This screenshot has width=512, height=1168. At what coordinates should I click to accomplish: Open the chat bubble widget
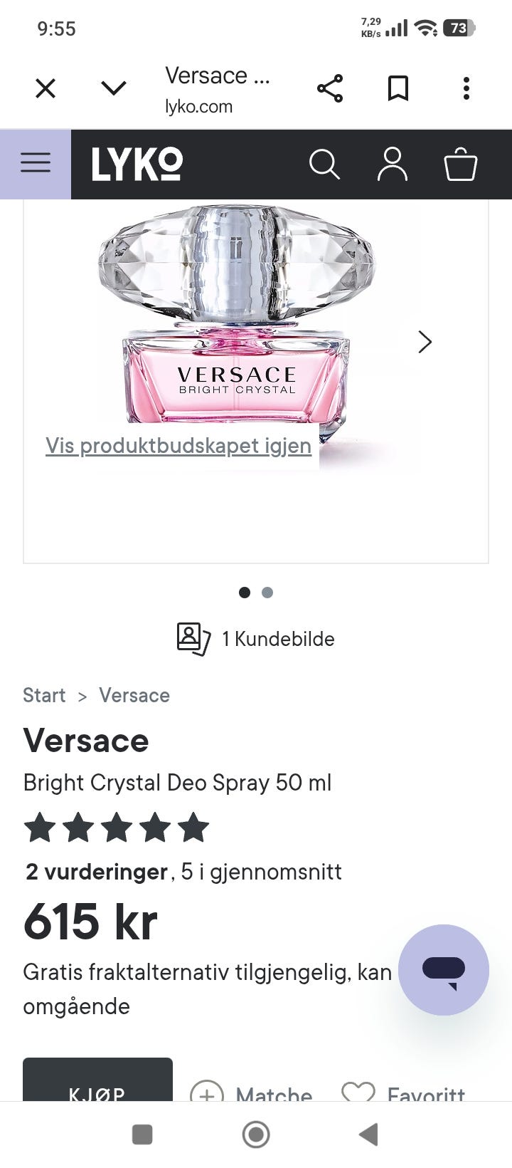(x=444, y=970)
